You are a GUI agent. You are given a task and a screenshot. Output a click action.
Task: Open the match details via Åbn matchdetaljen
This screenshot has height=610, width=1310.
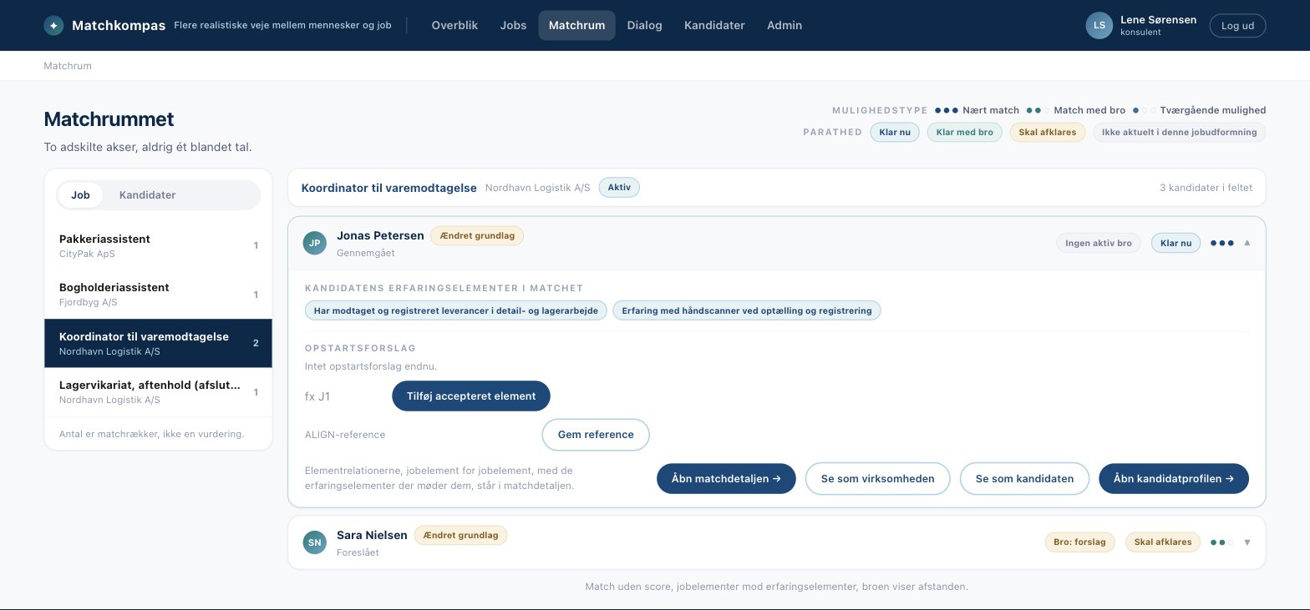726,478
